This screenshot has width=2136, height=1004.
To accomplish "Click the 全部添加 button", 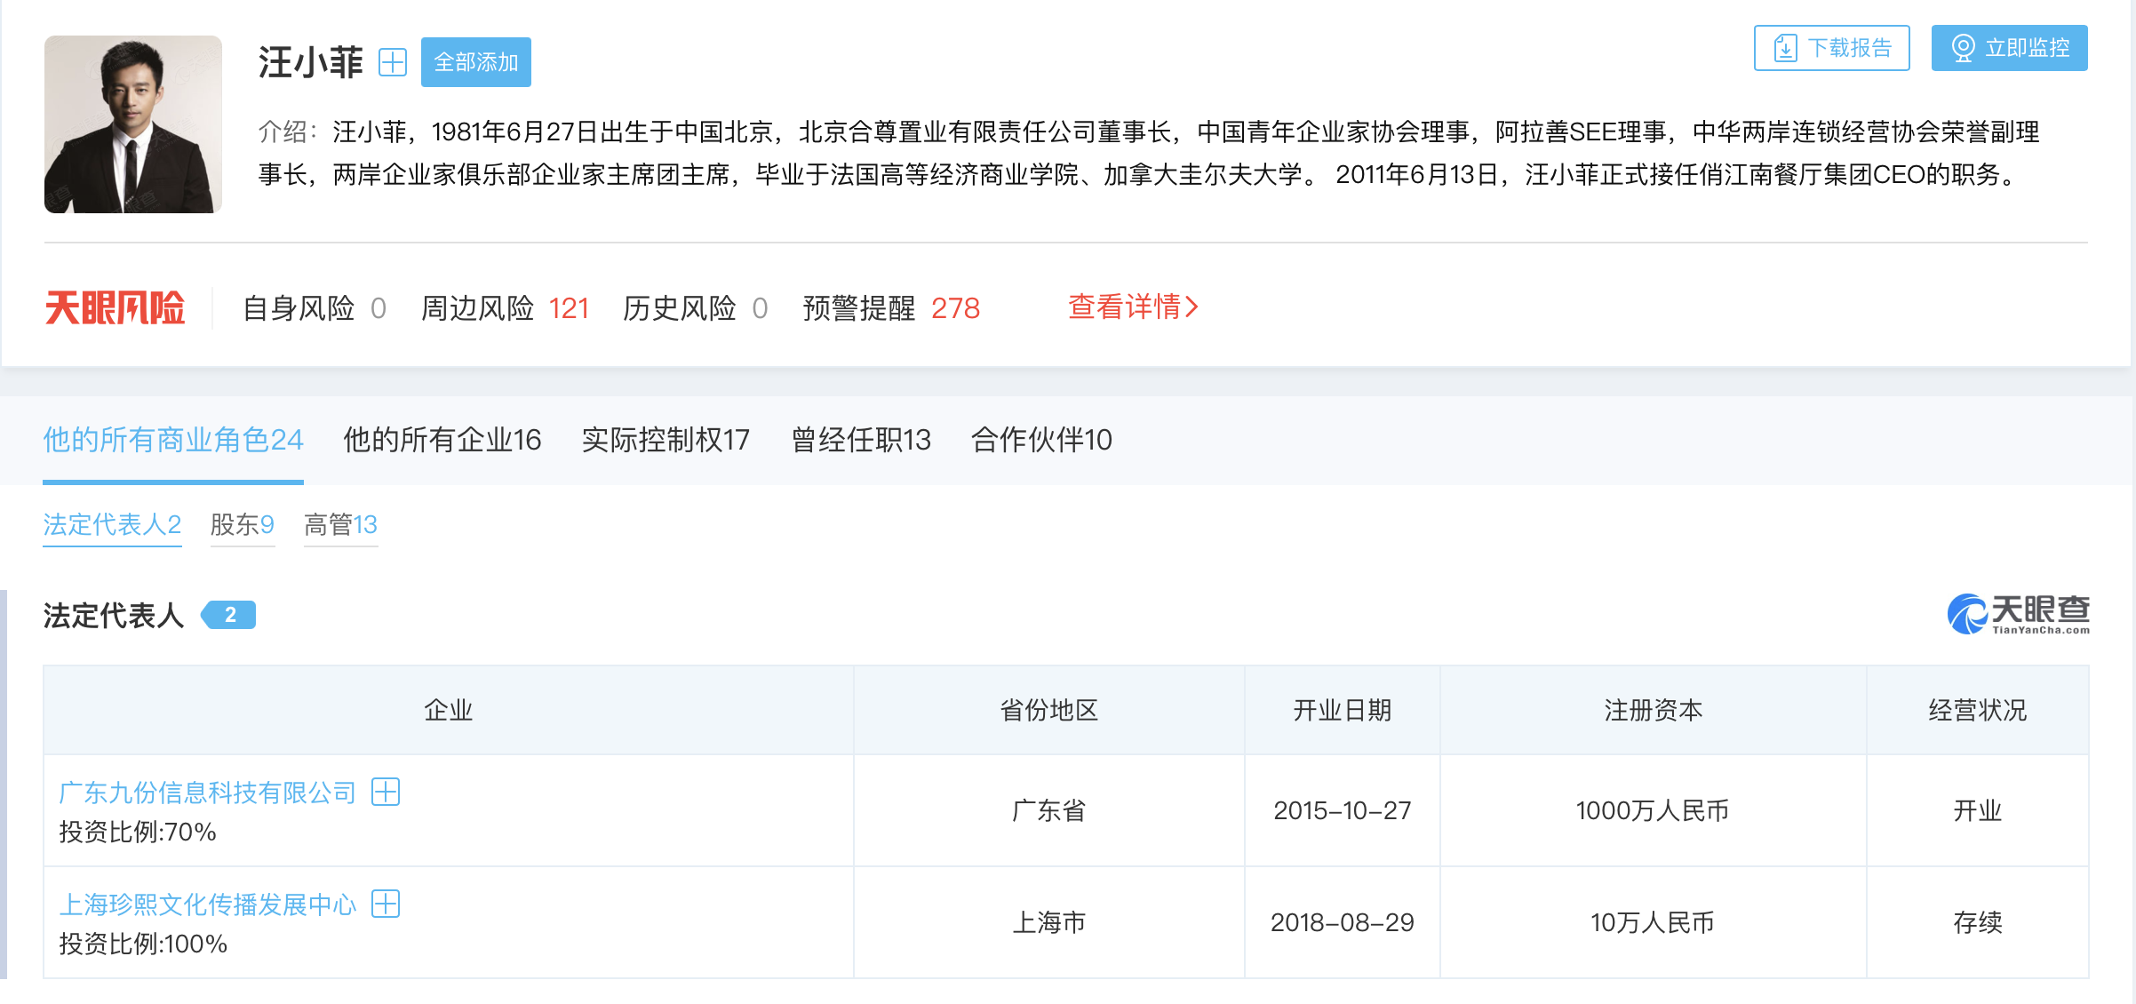I will pos(475,62).
